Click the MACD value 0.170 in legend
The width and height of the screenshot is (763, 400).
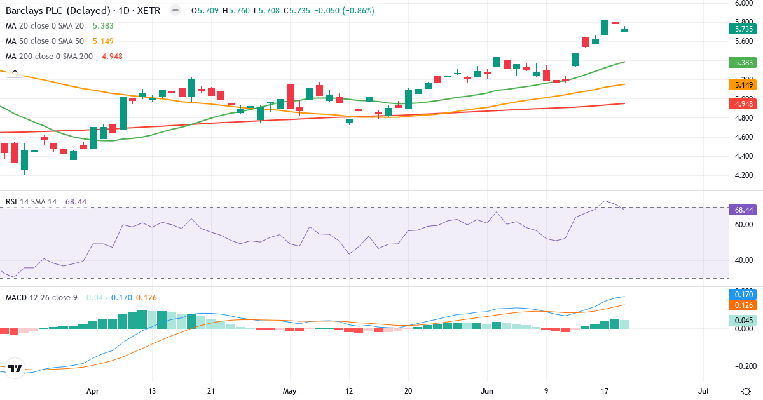point(121,298)
